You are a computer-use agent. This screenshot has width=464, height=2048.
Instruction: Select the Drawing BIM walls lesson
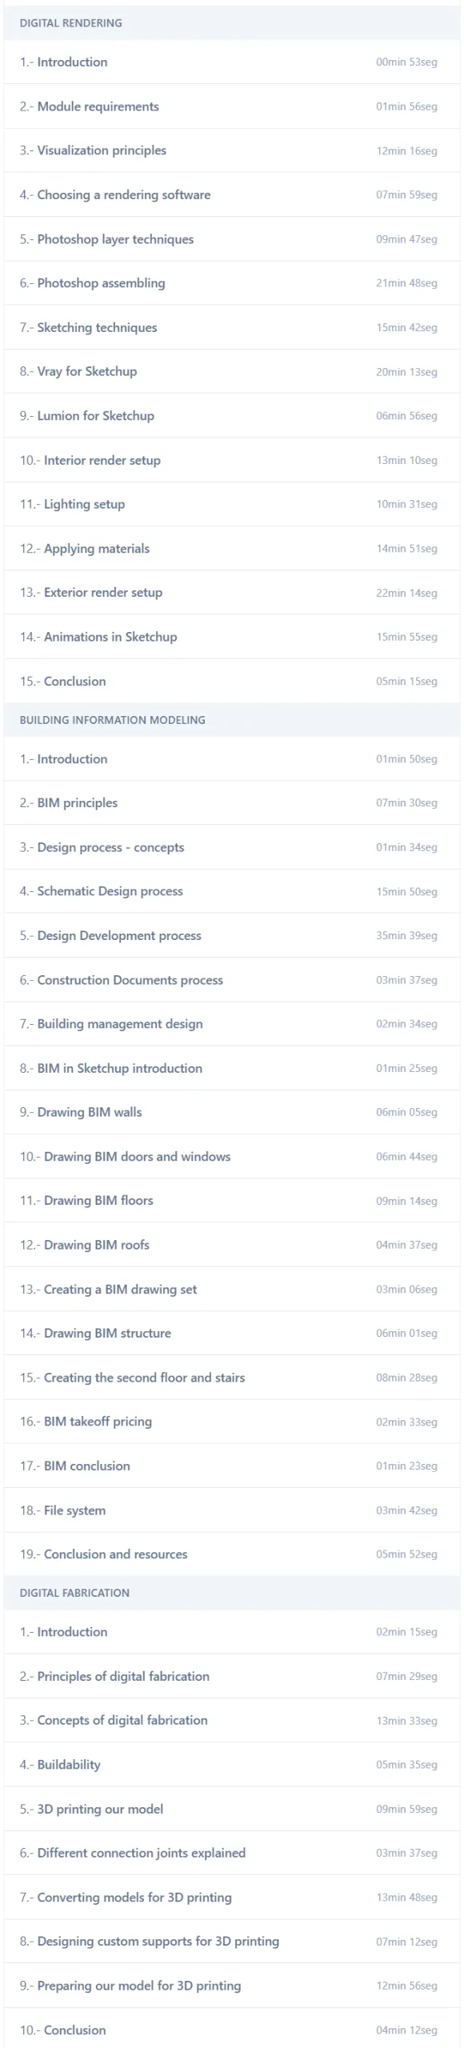click(232, 1113)
